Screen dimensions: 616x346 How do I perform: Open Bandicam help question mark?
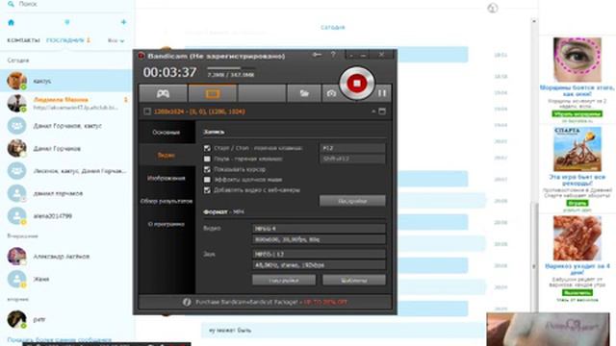coord(333,55)
